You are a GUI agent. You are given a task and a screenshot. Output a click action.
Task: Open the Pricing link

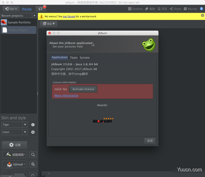(x=27, y=9)
